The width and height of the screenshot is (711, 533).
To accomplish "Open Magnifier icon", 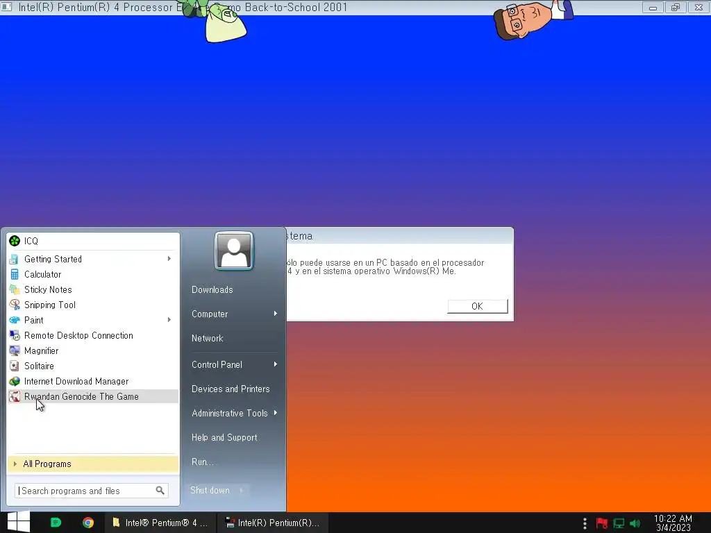I will (15, 350).
